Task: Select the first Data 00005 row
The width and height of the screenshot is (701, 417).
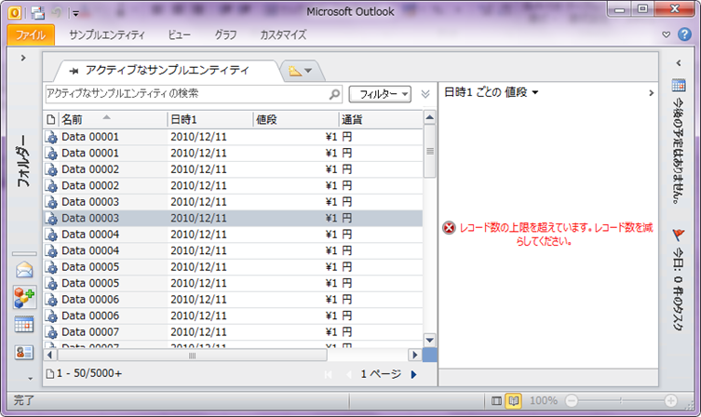Action: pos(233,267)
